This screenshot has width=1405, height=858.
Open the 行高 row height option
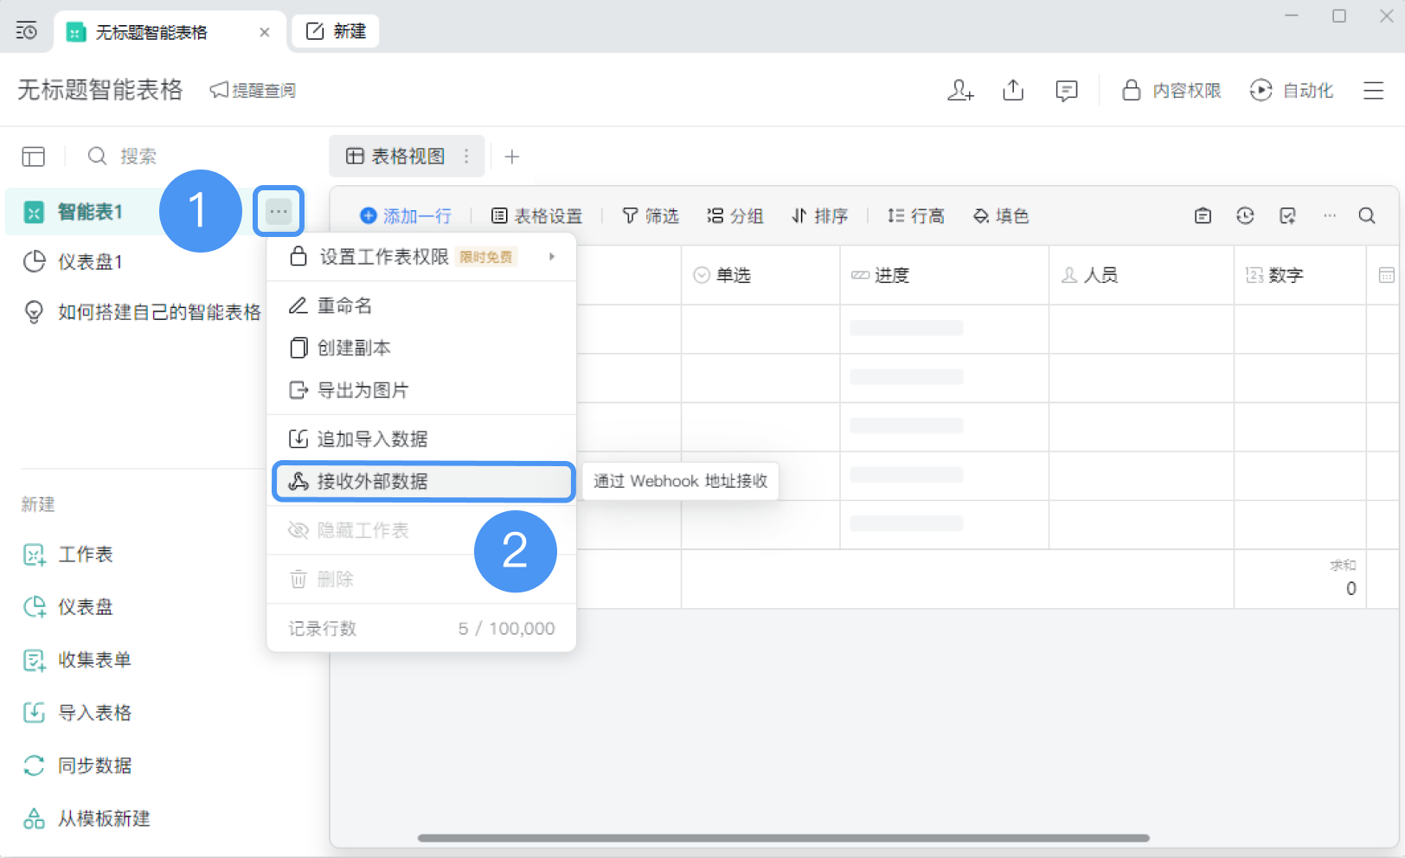coord(915,215)
